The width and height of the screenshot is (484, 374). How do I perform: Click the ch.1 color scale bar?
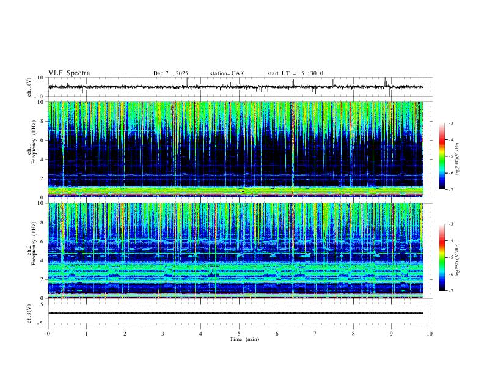tap(442, 156)
